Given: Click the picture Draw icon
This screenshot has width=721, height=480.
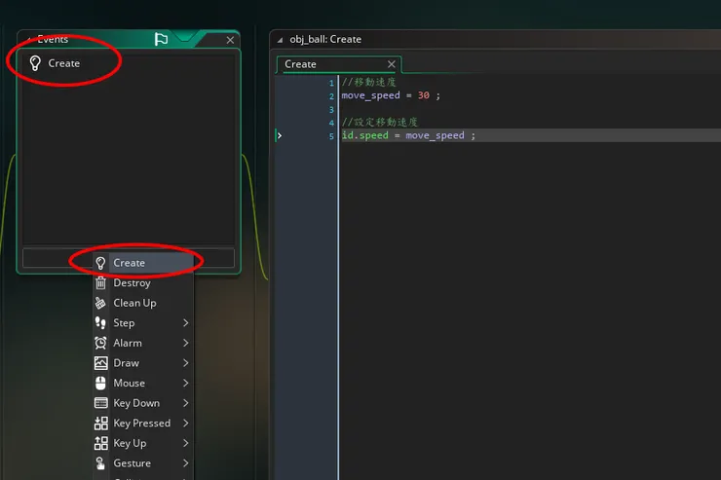Looking at the screenshot, I should tap(100, 363).
